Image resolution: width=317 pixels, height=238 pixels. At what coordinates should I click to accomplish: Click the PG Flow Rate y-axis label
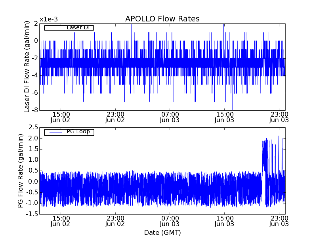click(x=21, y=171)
